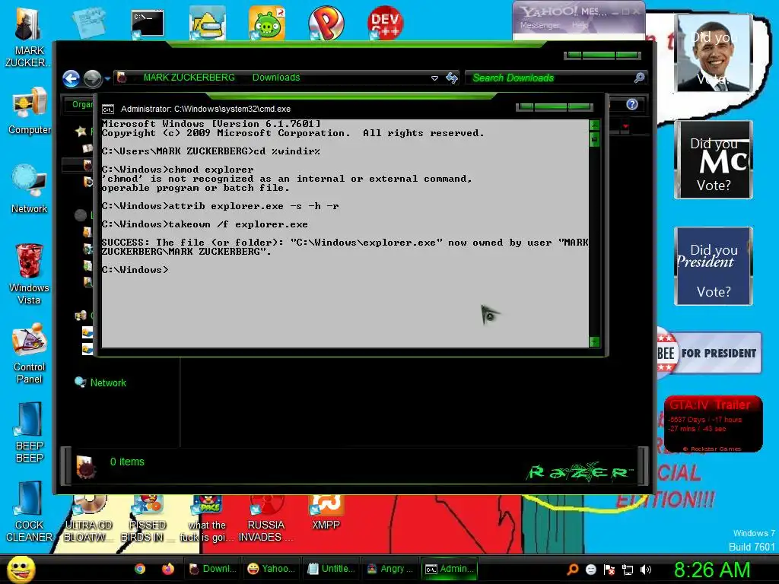The image size is (779, 584).
Task: Open Explorer help question mark icon
Action: pos(632,104)
